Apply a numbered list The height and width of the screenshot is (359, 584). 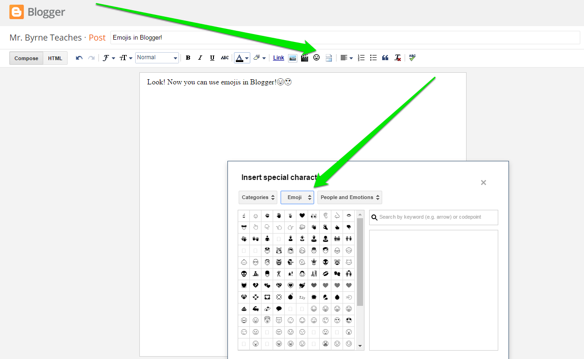361,58
